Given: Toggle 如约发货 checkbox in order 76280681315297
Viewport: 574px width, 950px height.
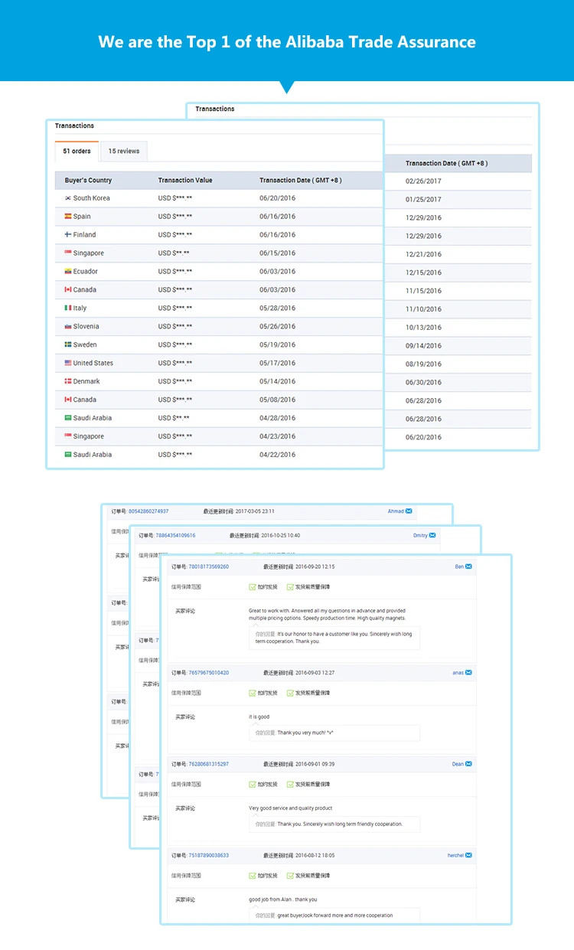Looking at the screenshot, I should [253, 784].
